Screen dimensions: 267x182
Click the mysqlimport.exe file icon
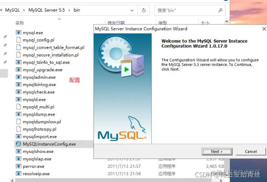click(18, 137)
